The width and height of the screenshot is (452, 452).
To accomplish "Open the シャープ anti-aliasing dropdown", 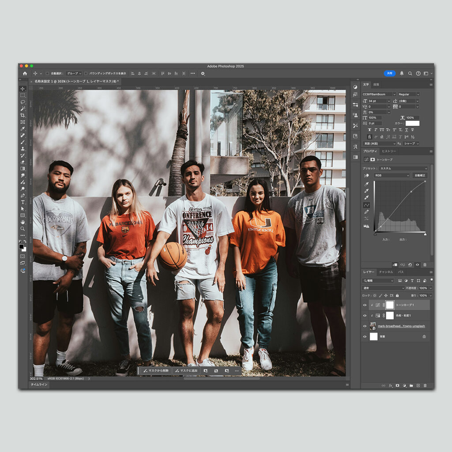I will tap(411, 143).
